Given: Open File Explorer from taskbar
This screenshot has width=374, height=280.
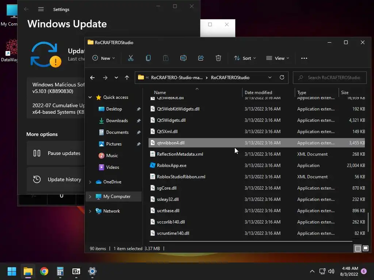Looking at the screenshot, I should pyautogui.click(x=28, y=271).
